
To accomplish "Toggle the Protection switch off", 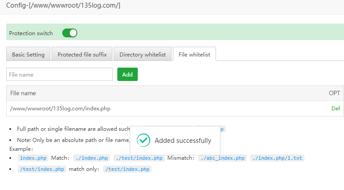I will (x=69, y=33).
